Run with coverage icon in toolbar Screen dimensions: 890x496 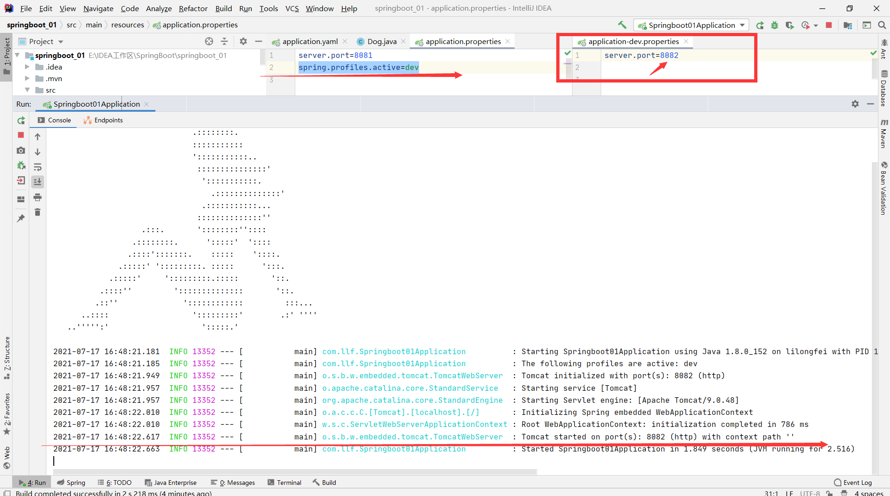coord(789,25)
